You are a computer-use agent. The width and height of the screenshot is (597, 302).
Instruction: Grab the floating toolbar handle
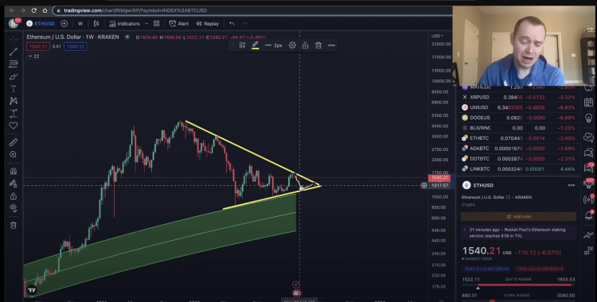point(232,45)
